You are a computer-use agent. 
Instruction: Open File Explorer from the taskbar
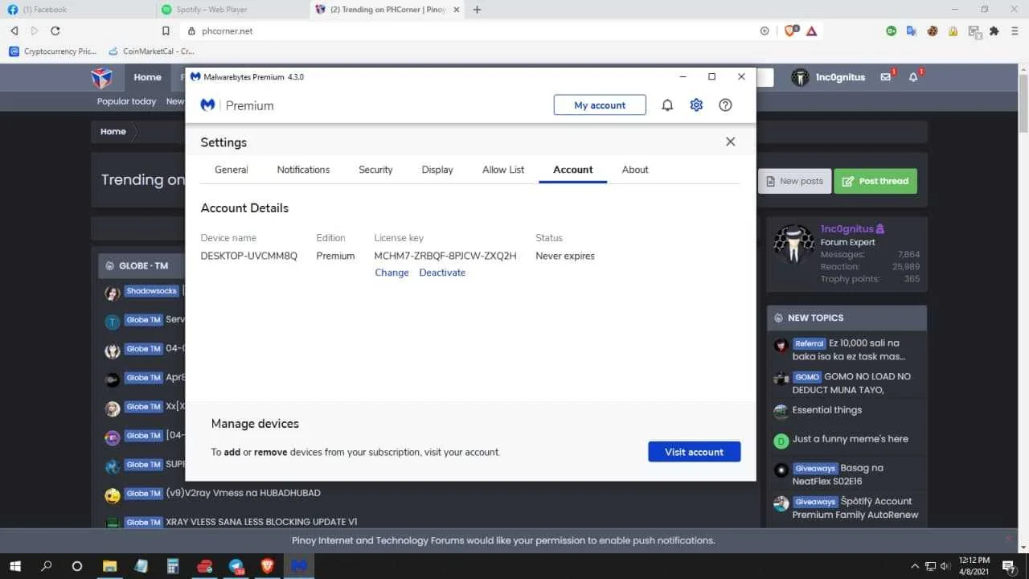coord(109,566)
